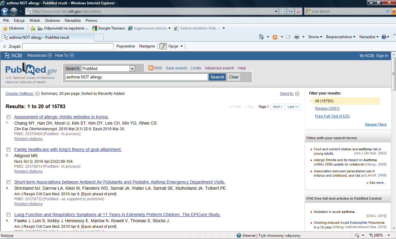This screenshot has height=239, width=396.
Task: Click the Add to Favorites Bar star icon
Action: pyautogui.click(x=33, y=28)
